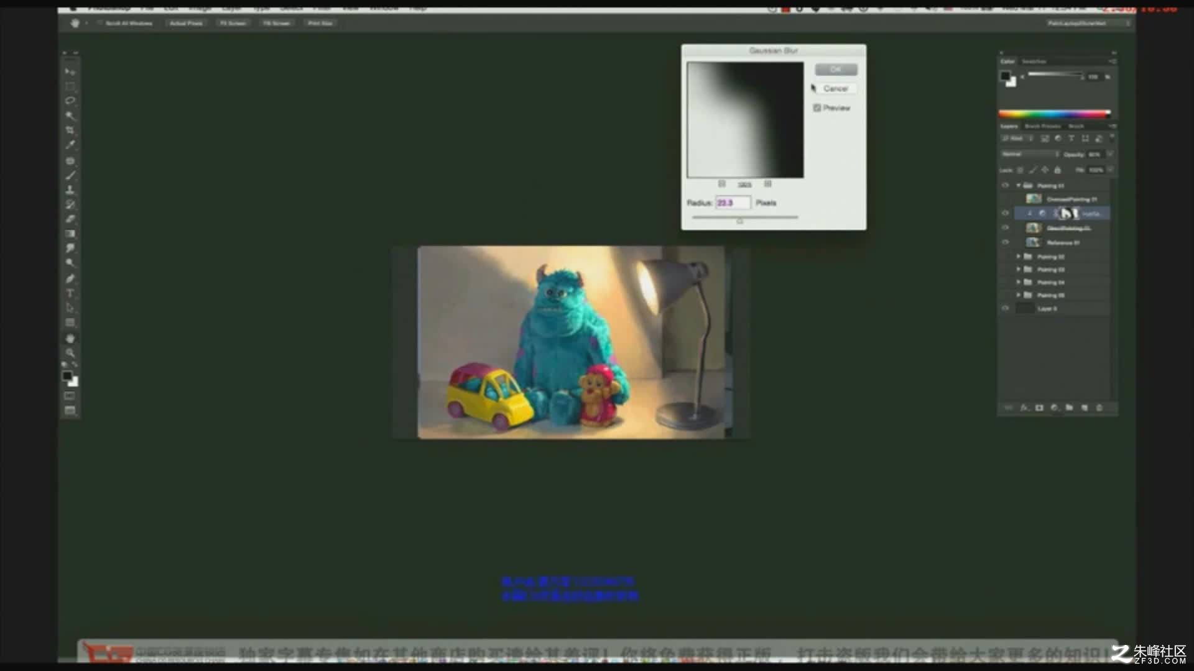Lock transparent pixels
This screenshot has width=1194, height=671.
coord(1020,170)
